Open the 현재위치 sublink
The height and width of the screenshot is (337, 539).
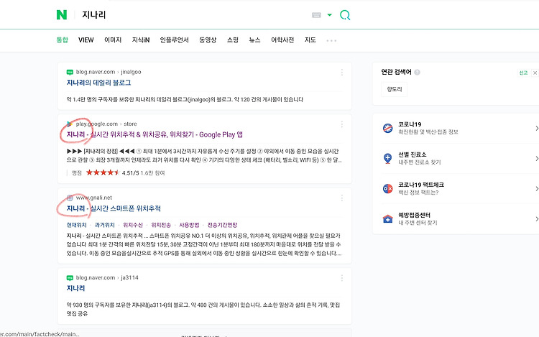[76, 225]
